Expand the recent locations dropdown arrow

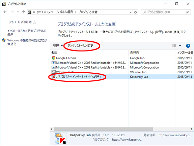tap(18, 12)
